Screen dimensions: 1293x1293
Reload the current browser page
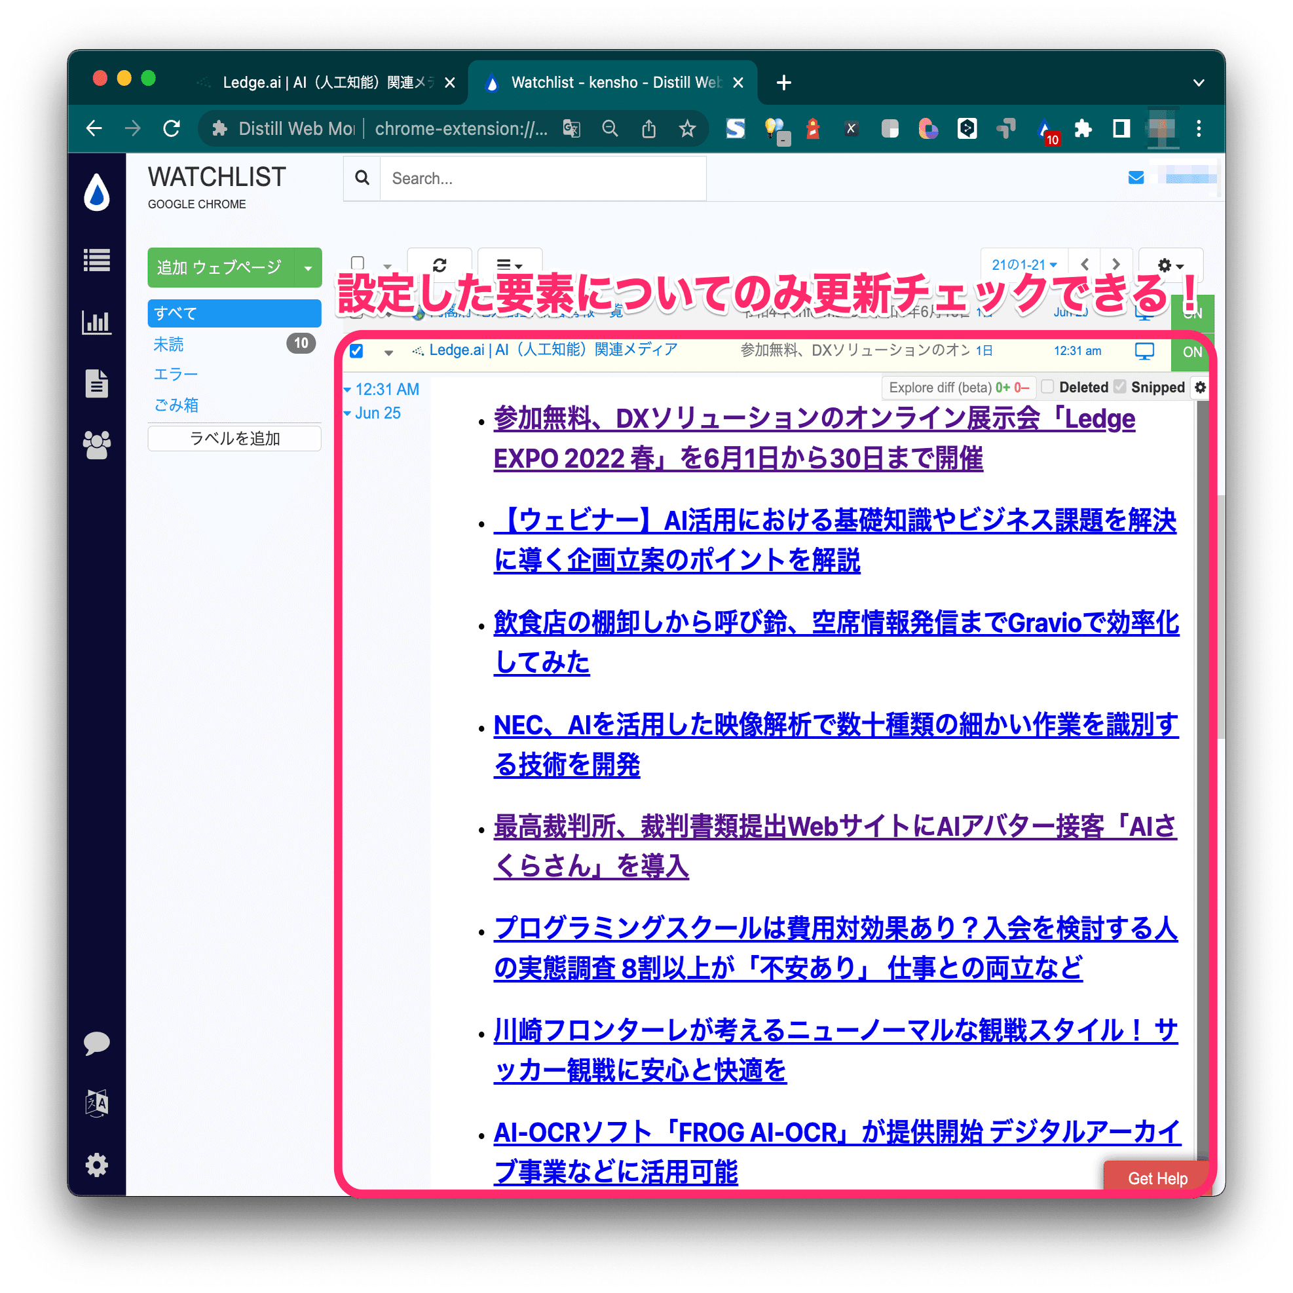click(x=172, y=128)
